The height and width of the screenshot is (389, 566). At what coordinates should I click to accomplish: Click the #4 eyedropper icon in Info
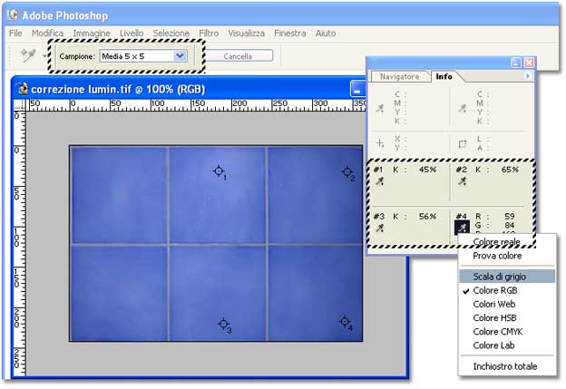click(x=462, y=229)
